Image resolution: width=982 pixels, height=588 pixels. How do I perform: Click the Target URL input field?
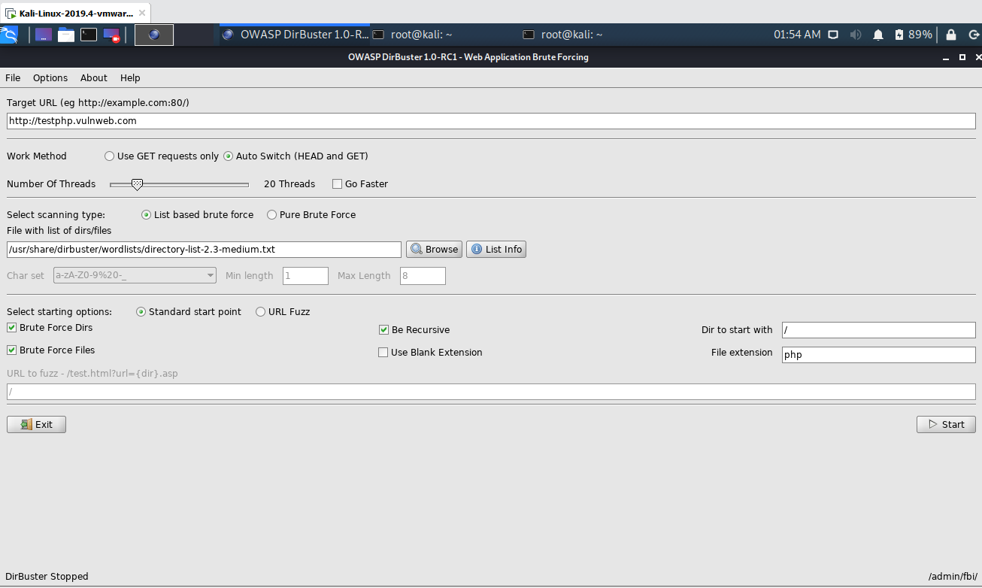pos(491,121)
